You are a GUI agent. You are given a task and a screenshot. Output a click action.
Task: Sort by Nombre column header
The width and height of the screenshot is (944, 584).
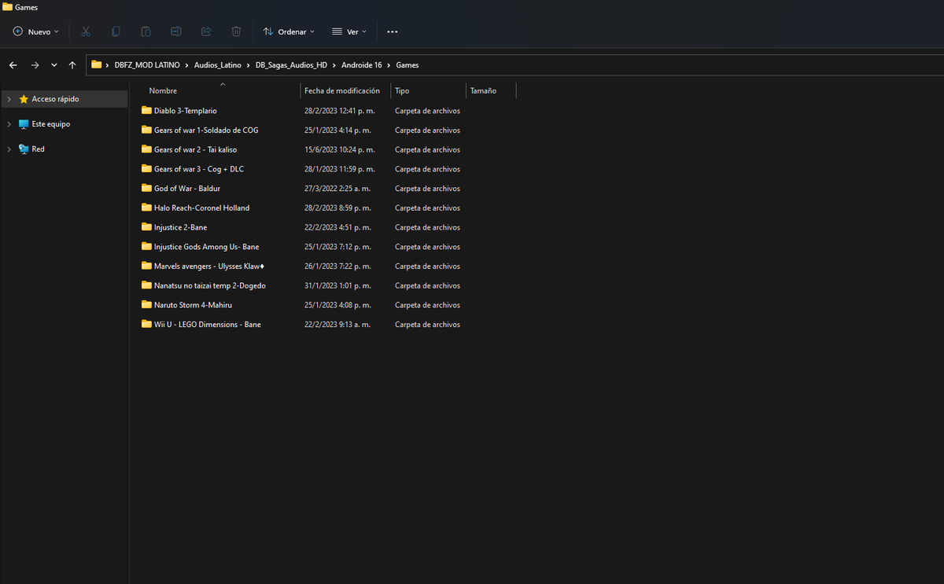[x=163, y=91]
